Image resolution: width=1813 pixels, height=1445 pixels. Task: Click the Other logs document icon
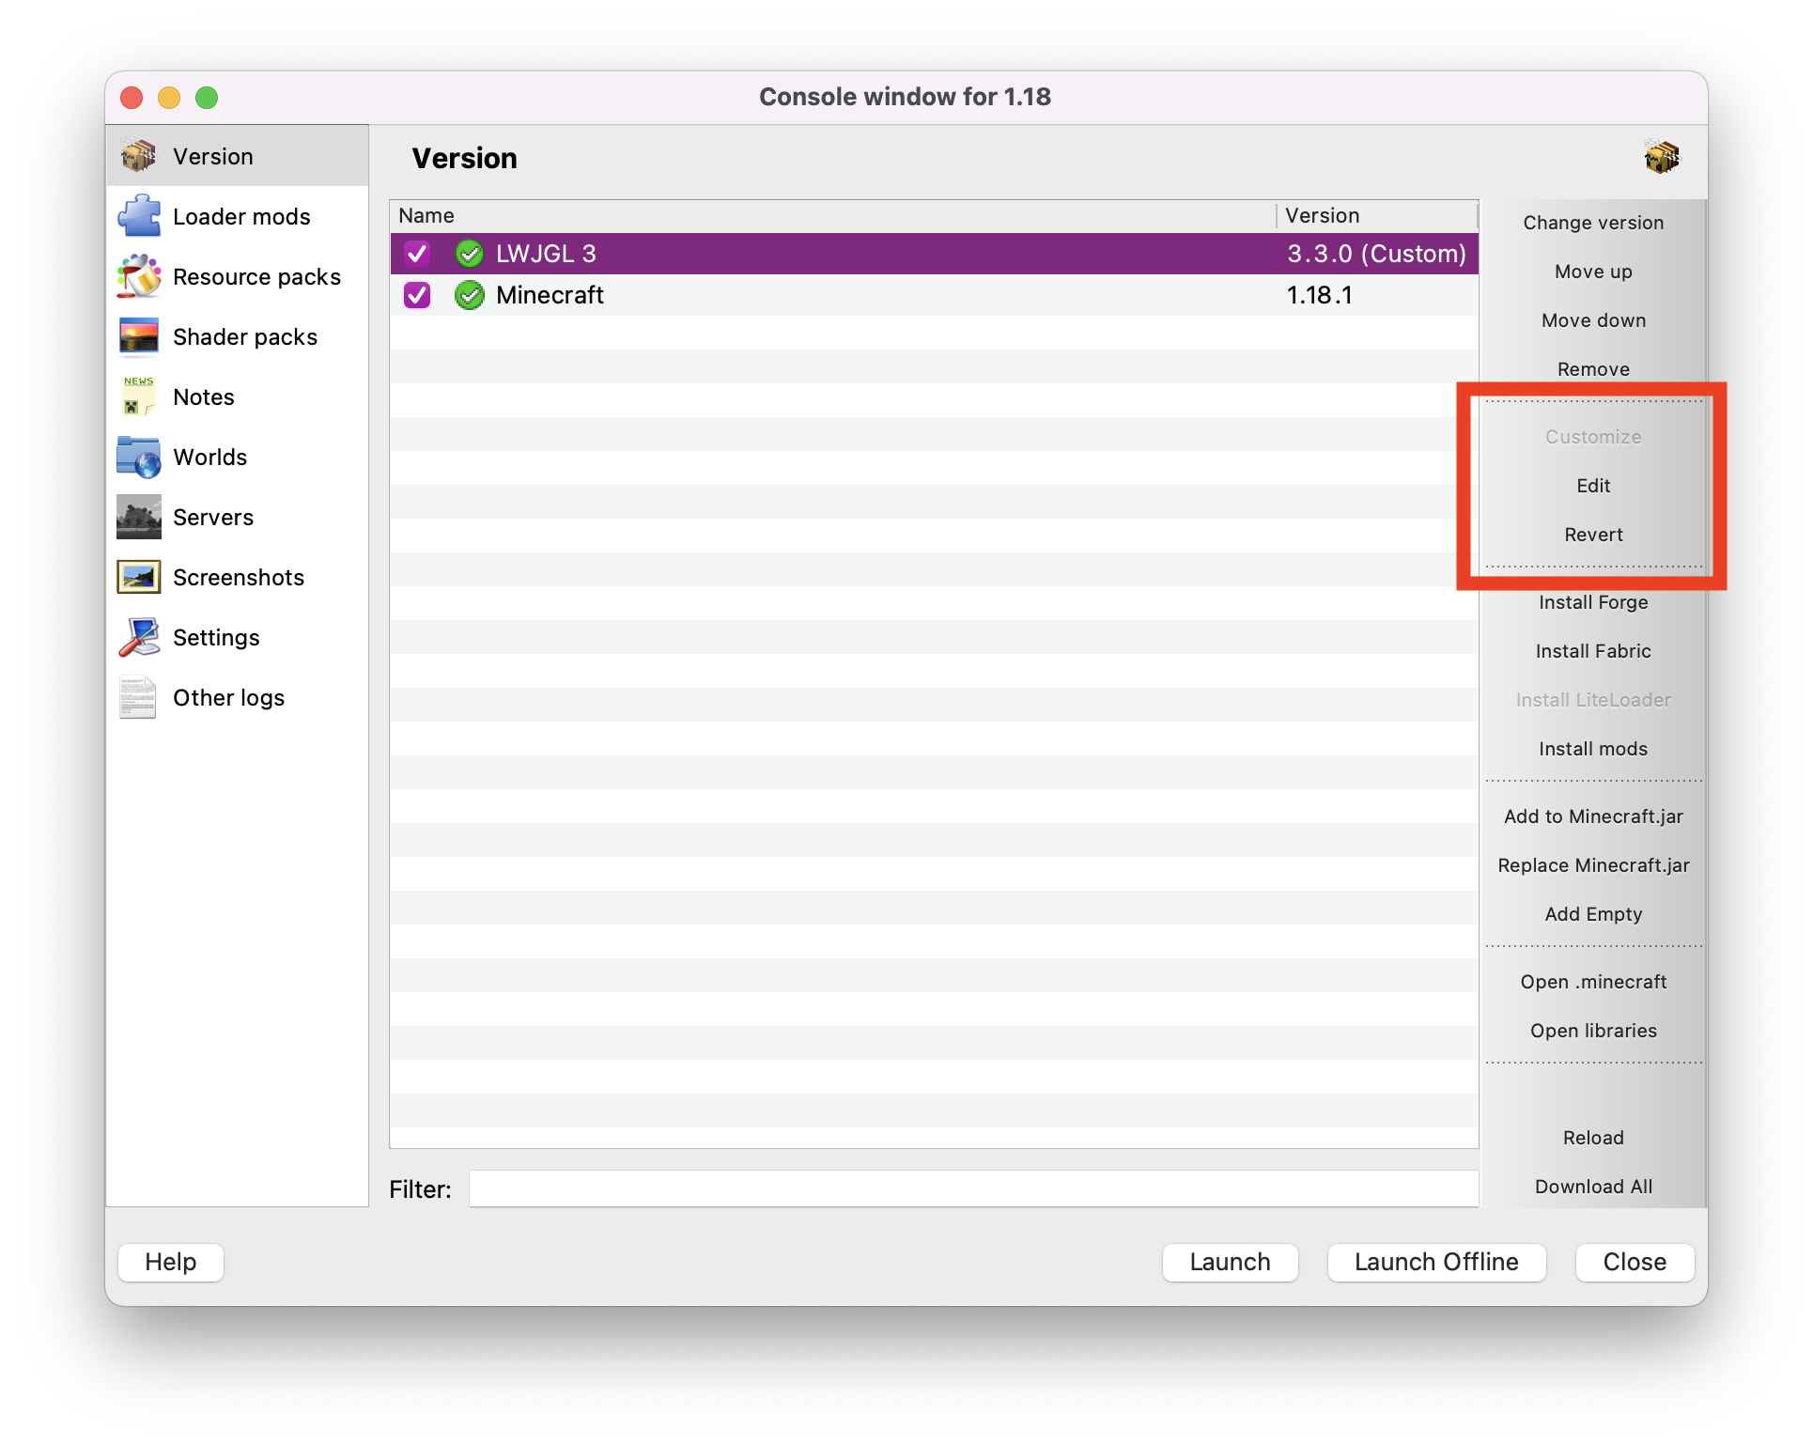click(x=139, y=698)
